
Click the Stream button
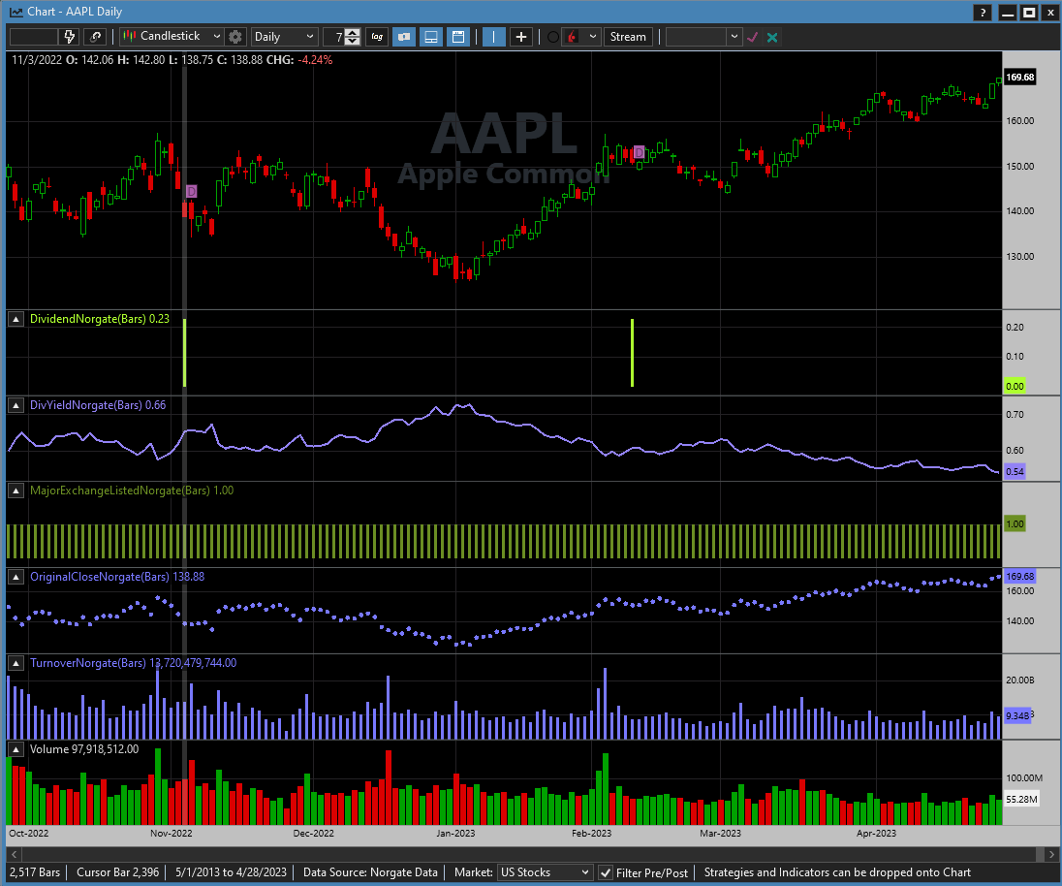tap(628, 37)
